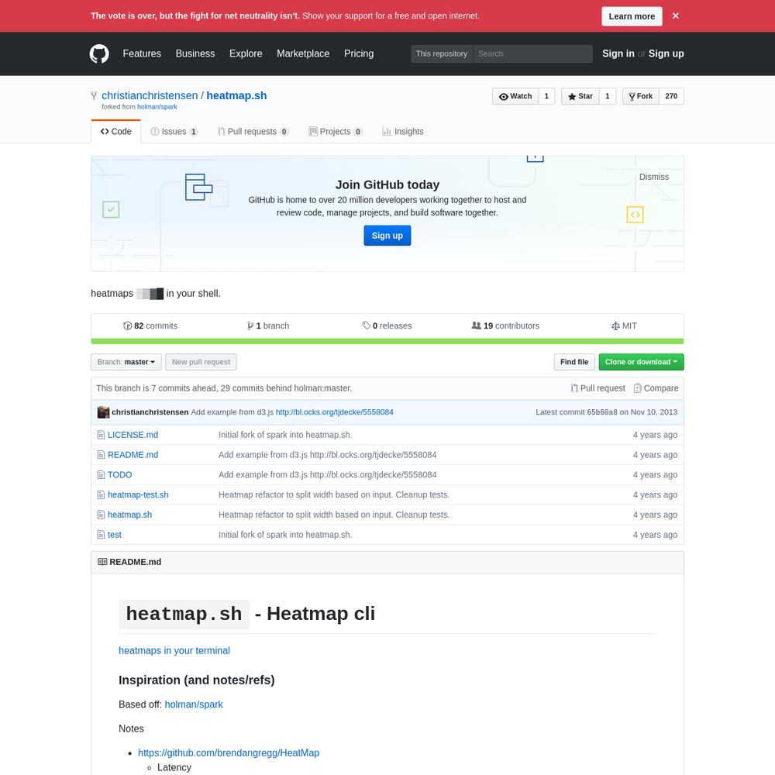The image size is (775, 775).
Task: Open holman/spark link in README
Action: (194, 704)
